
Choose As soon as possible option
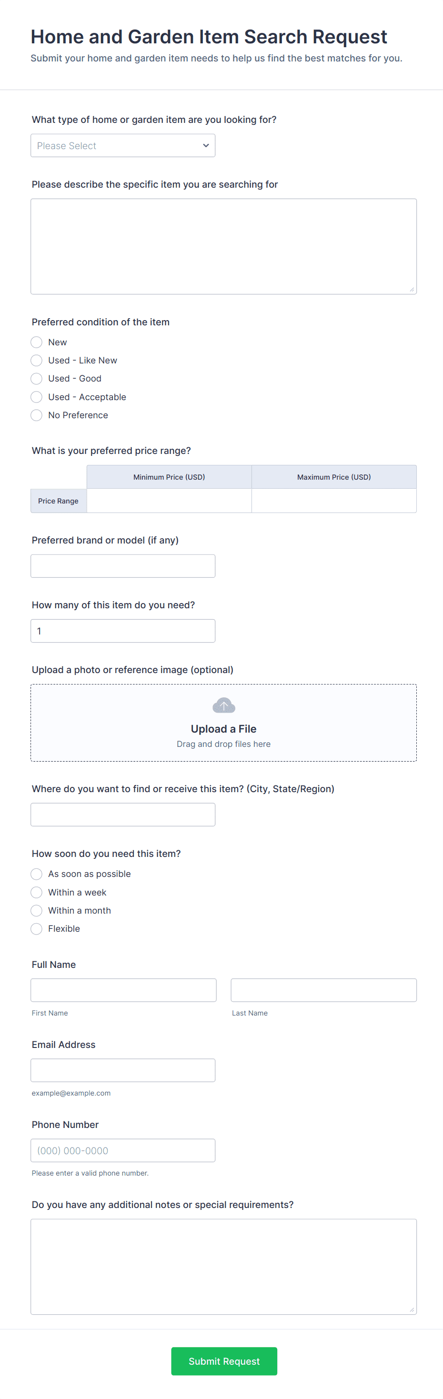(36, 874)
